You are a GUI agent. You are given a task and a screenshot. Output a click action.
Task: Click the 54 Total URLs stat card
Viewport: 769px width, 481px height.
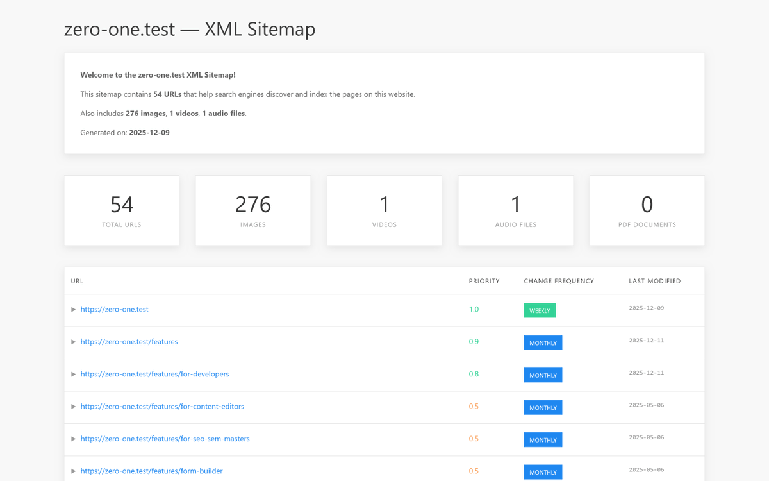(x=122, y=210)
